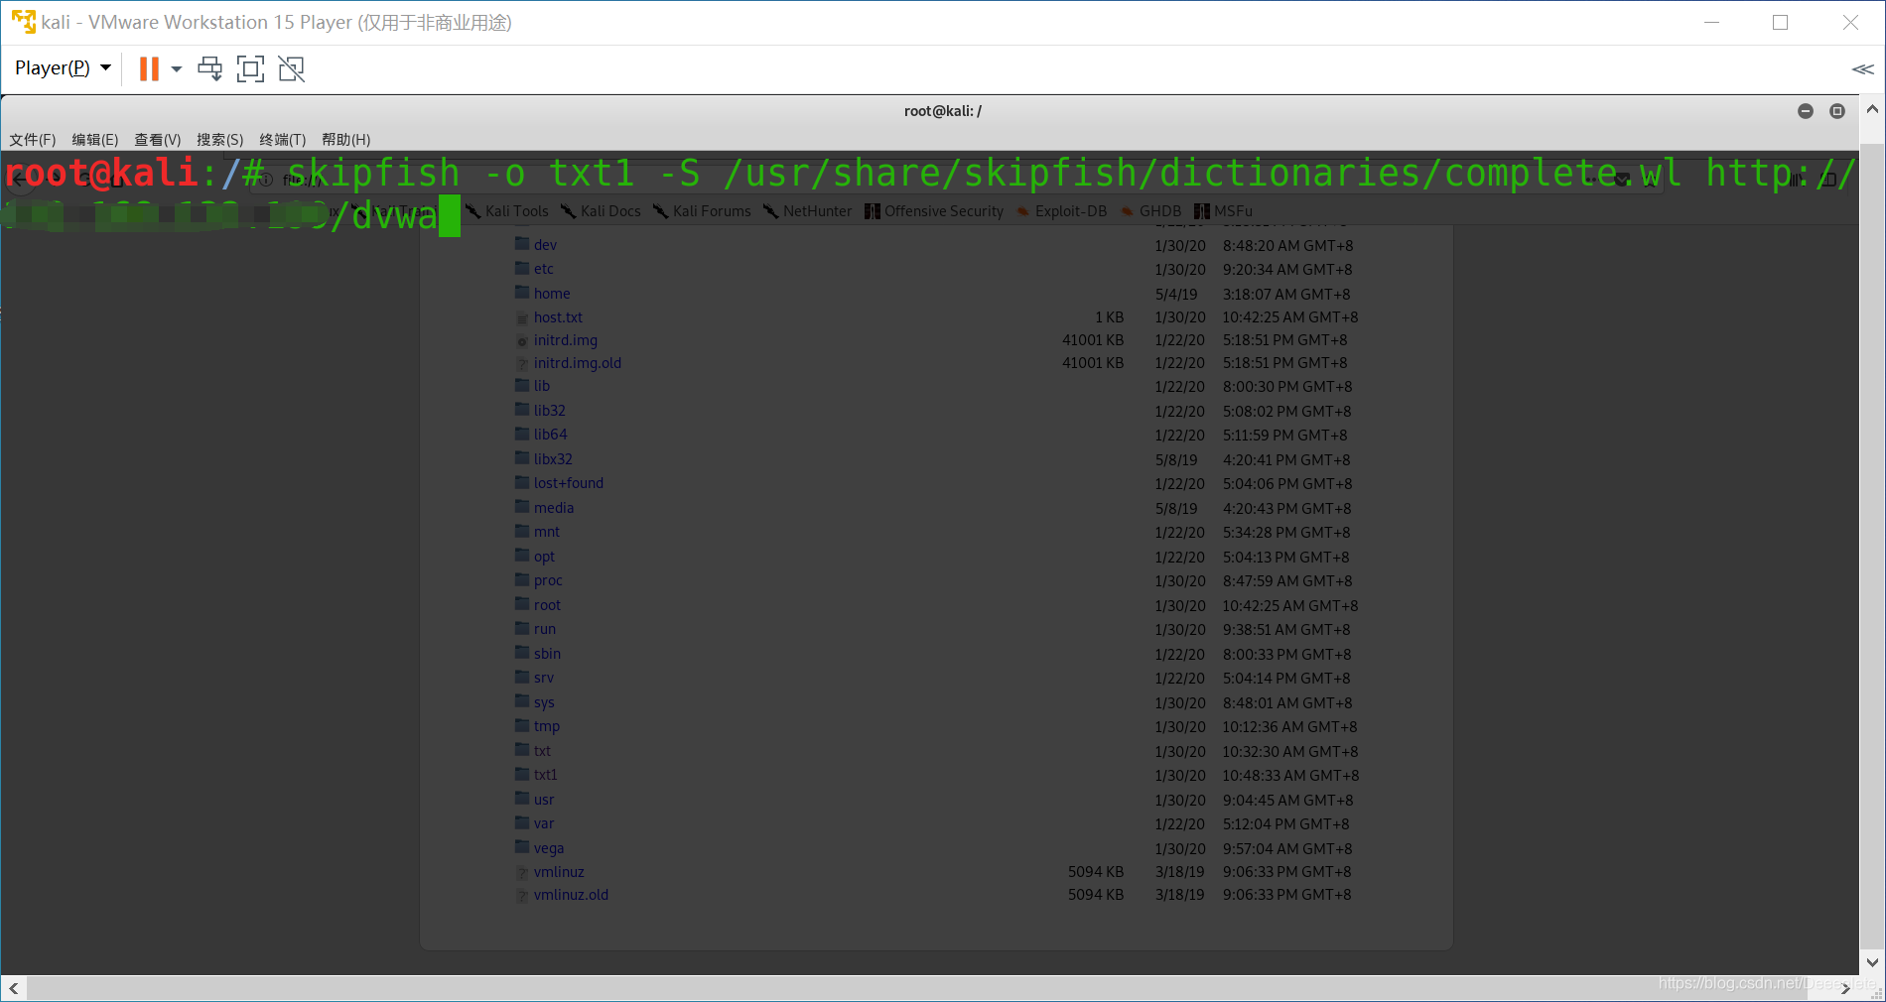
Task: Open host.txt file link
Action: (558, 317)
